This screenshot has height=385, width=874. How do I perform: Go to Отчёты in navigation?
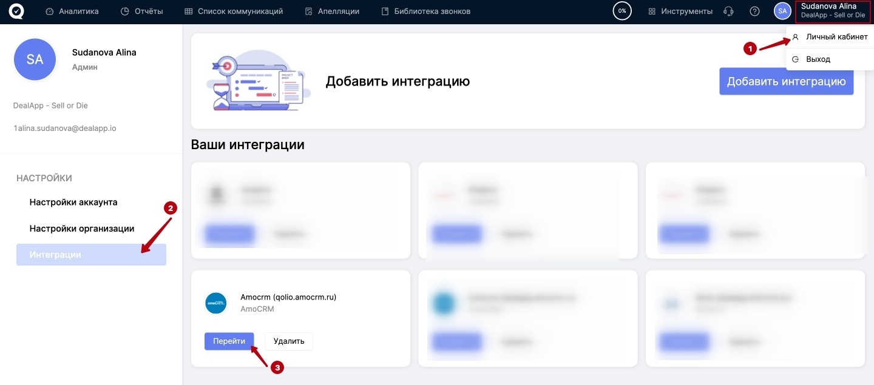pyautogui.click(x=142, y=12)
